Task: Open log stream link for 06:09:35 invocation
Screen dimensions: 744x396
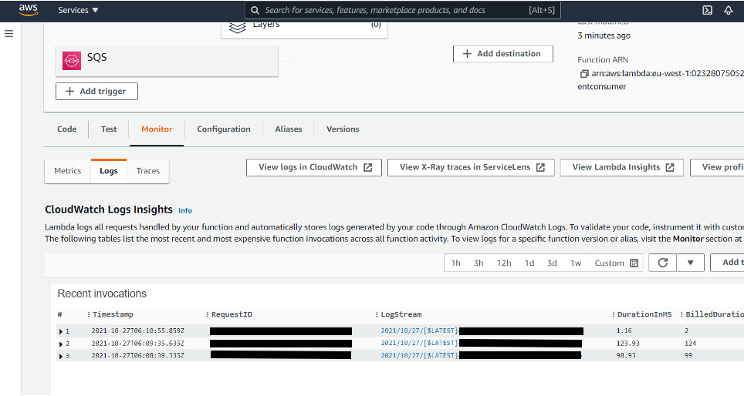Action: coord(419,343)
